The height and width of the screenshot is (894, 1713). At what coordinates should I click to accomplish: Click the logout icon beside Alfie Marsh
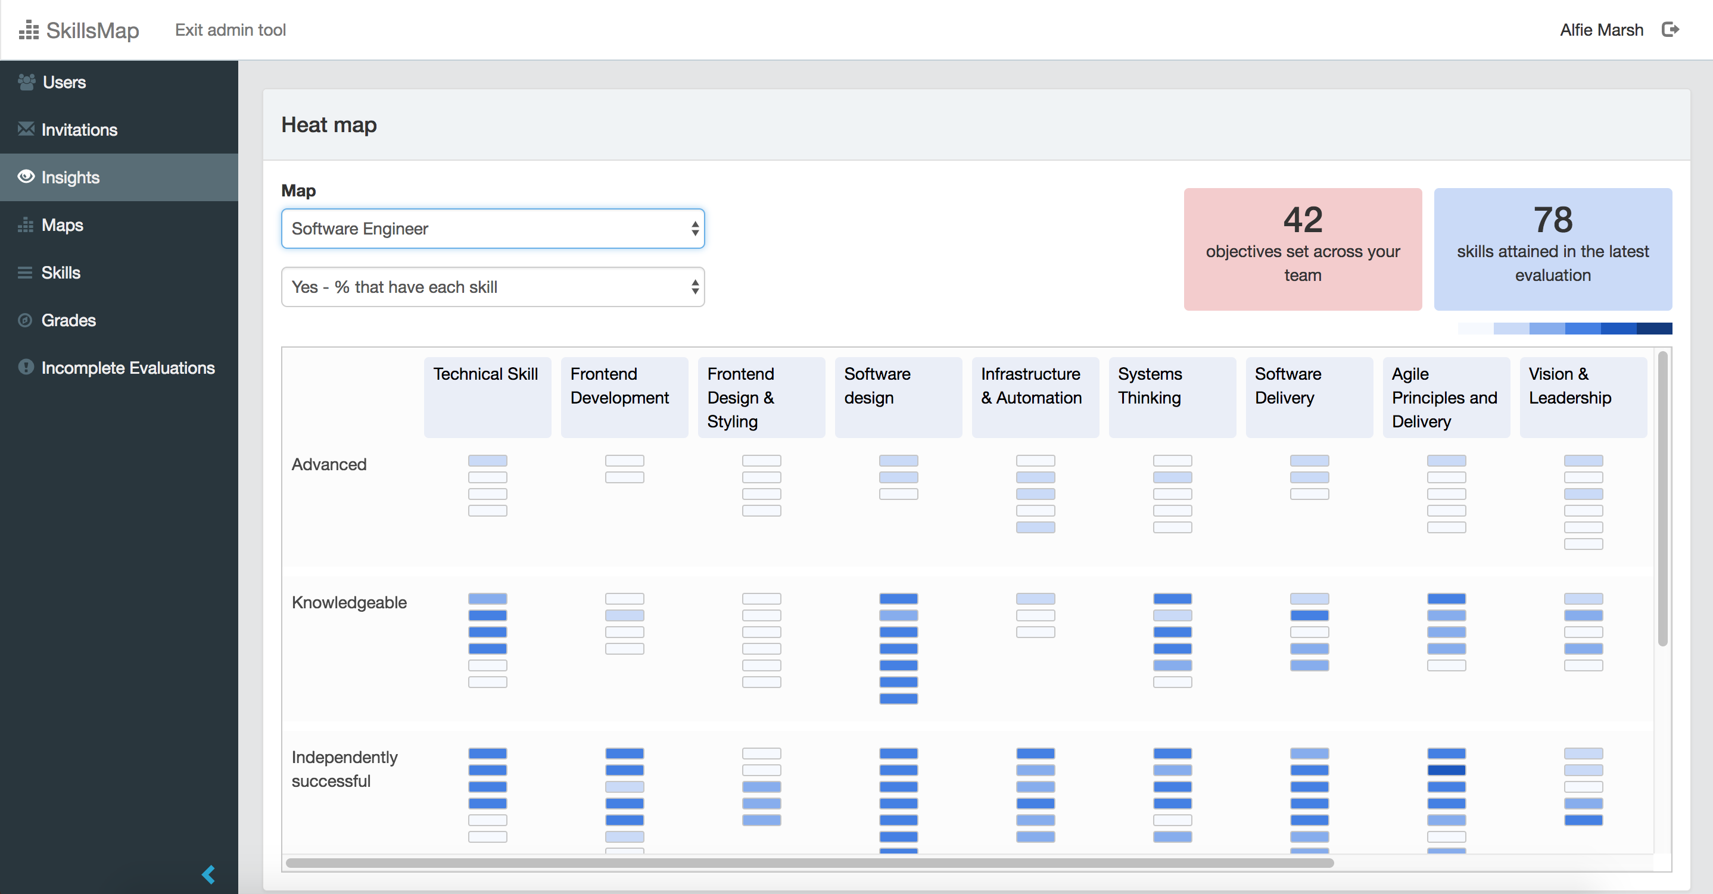pos(1670,30)
